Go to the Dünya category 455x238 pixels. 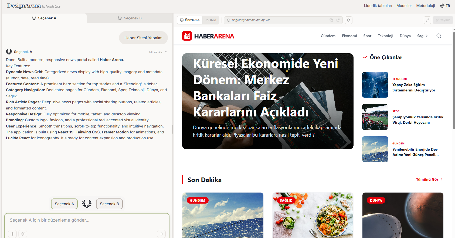[405, 36]
